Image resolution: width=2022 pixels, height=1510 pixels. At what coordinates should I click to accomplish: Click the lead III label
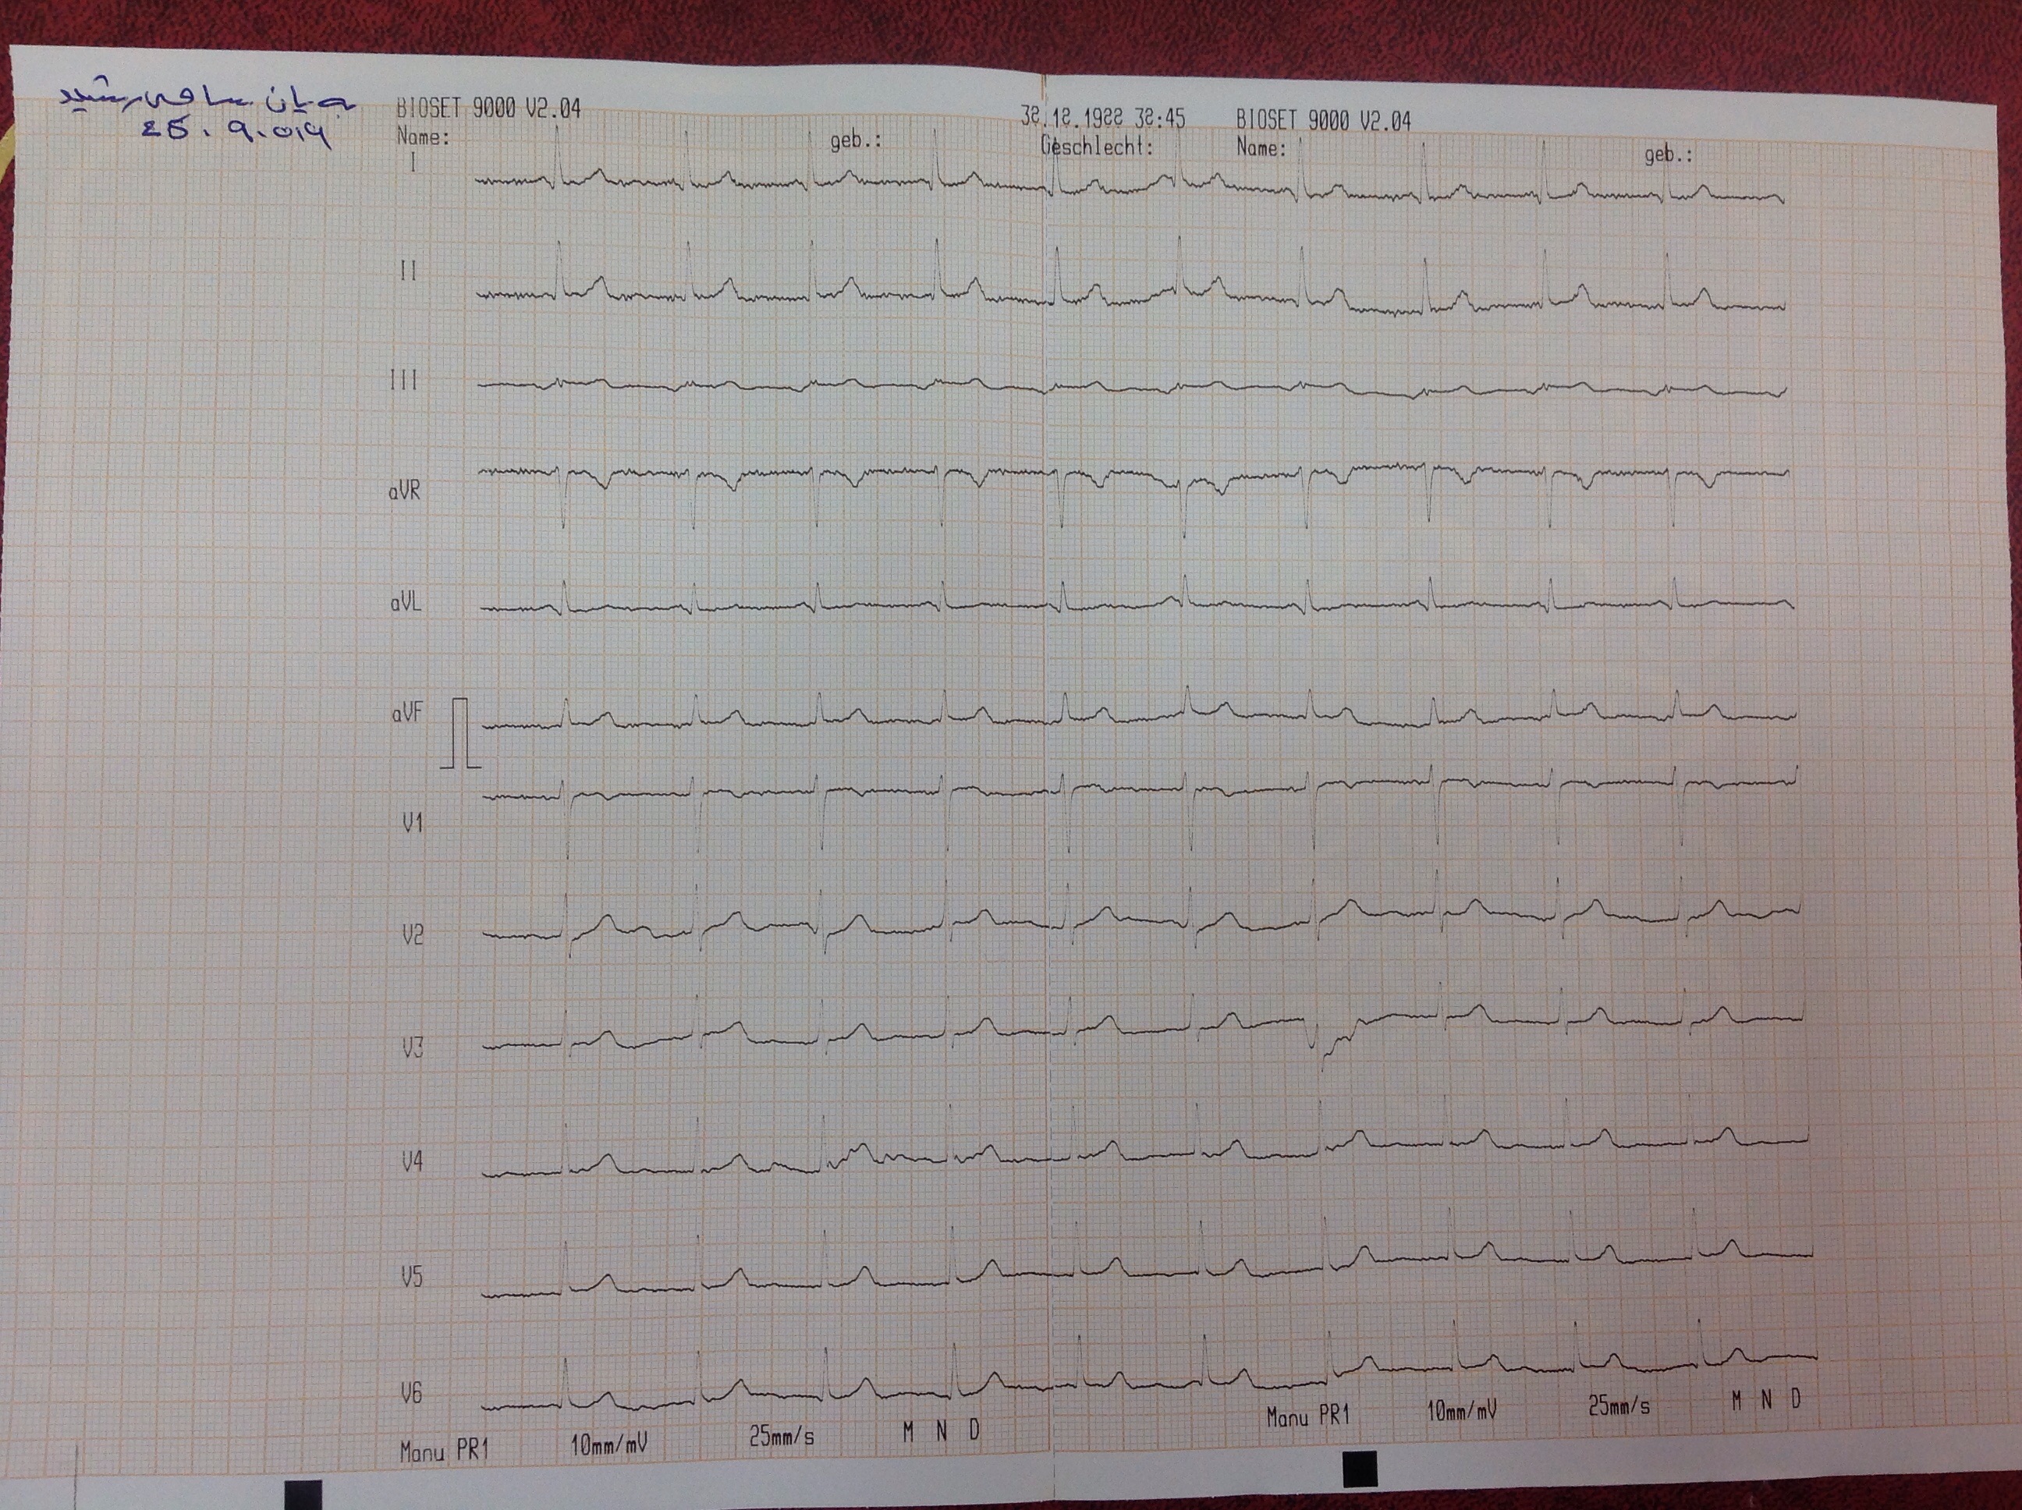tap(403, 381)
